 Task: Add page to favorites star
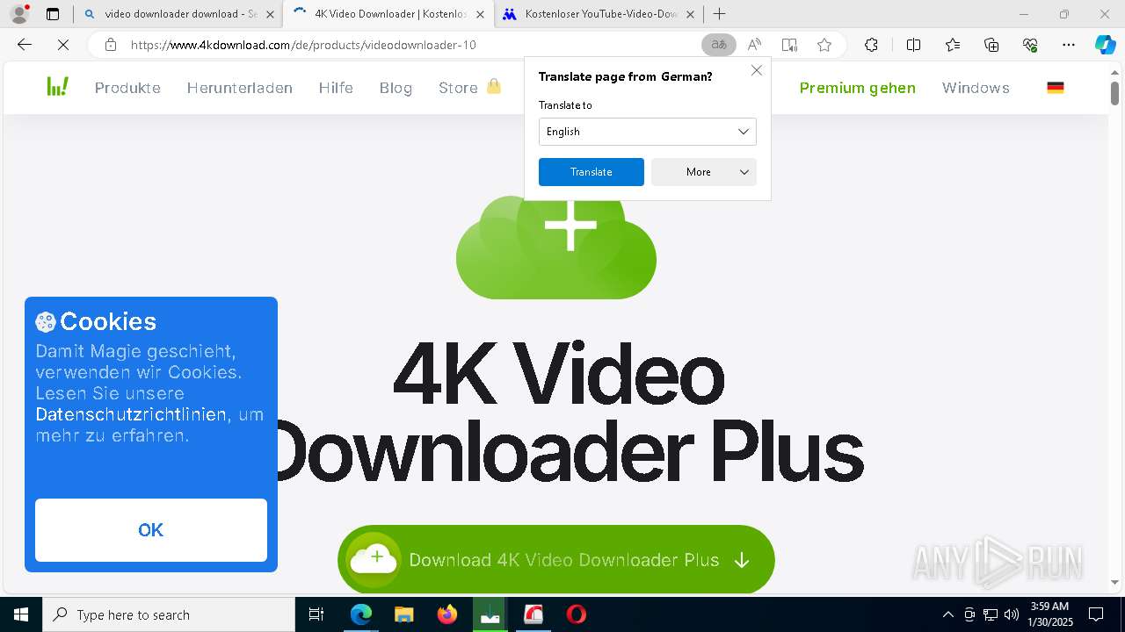coord(824,45)
